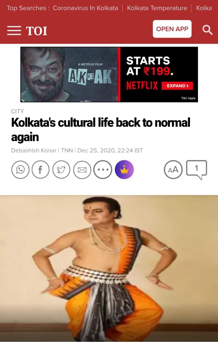Click author name Debashish Konar

(34, 150)
